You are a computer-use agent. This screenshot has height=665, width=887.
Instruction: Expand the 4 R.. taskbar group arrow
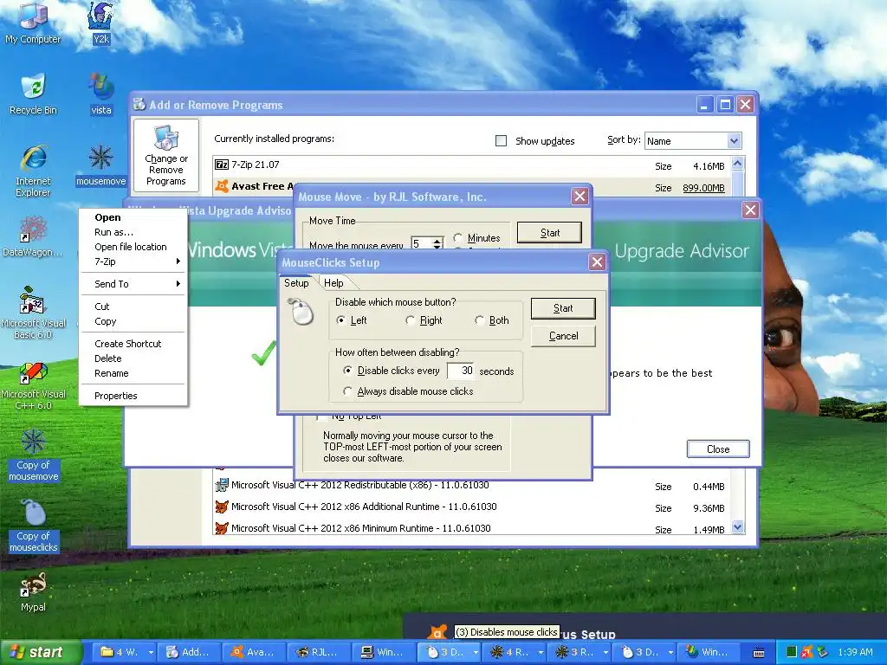point(541,653)
